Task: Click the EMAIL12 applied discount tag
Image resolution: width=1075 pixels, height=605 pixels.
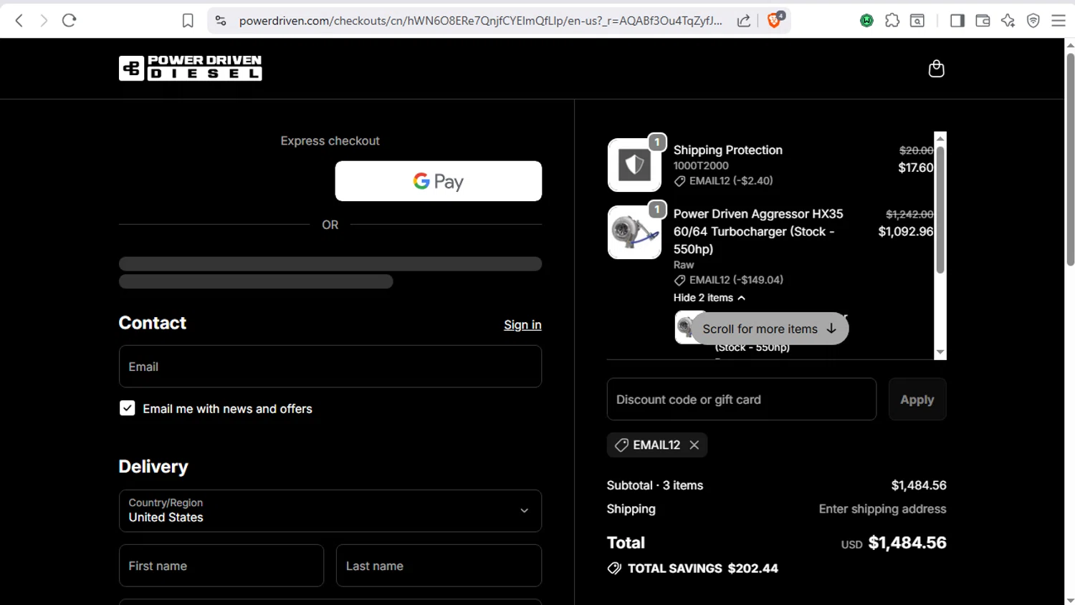Action: click(x=656, y=445)
